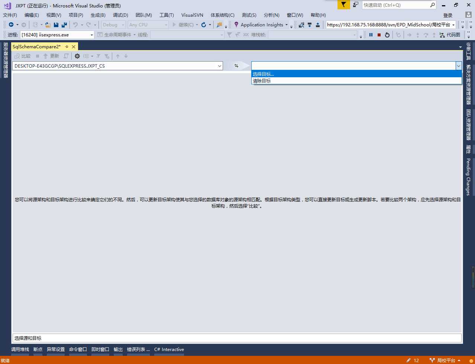
Task: Click the pencil icon in status bar
Action: (408, 360)
